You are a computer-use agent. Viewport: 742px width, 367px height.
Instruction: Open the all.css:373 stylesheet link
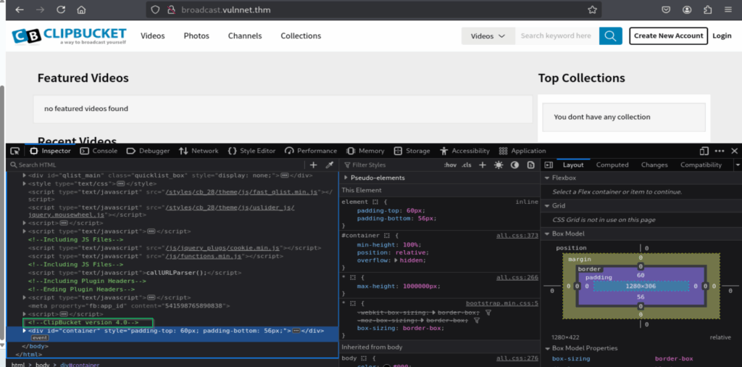click(x=517, y=235)
